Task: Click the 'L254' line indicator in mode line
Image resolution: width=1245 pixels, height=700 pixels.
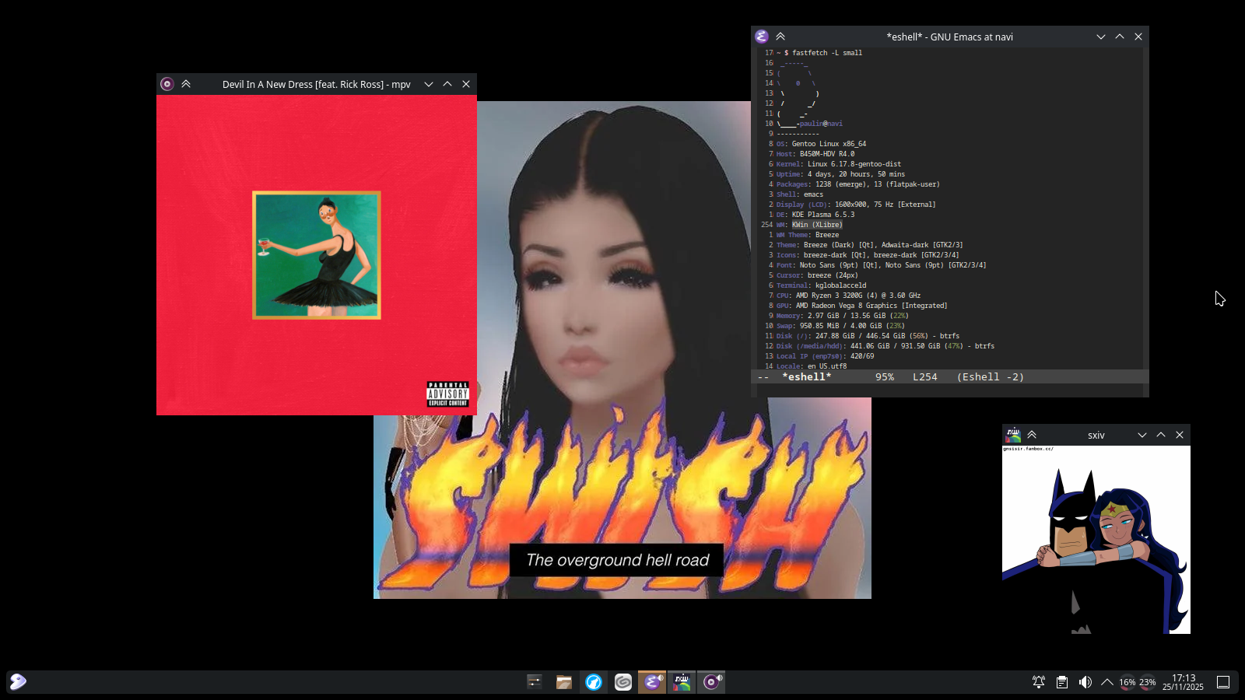Action: tap(925, 377)
